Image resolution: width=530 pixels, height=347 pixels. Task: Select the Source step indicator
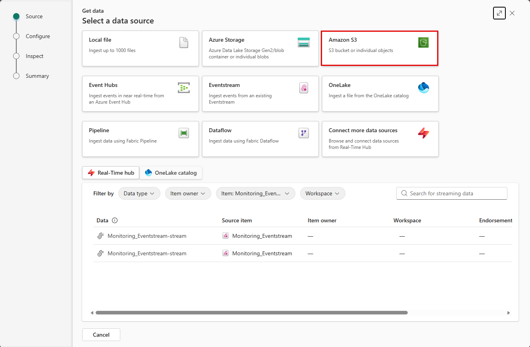point(16,16)
